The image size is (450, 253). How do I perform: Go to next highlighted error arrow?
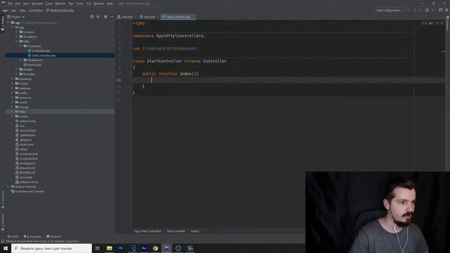click(x=442, y=23)
